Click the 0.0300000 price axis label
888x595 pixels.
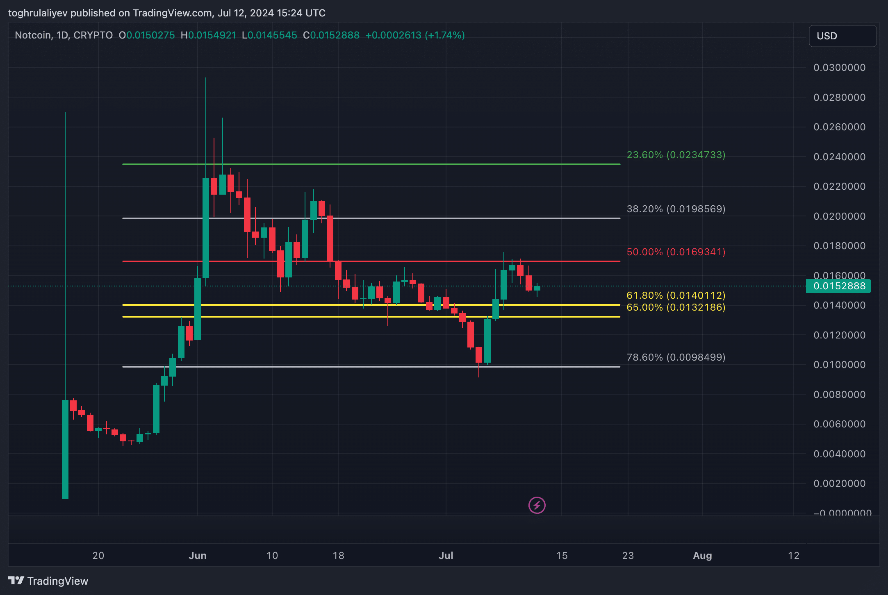point(840,68)
